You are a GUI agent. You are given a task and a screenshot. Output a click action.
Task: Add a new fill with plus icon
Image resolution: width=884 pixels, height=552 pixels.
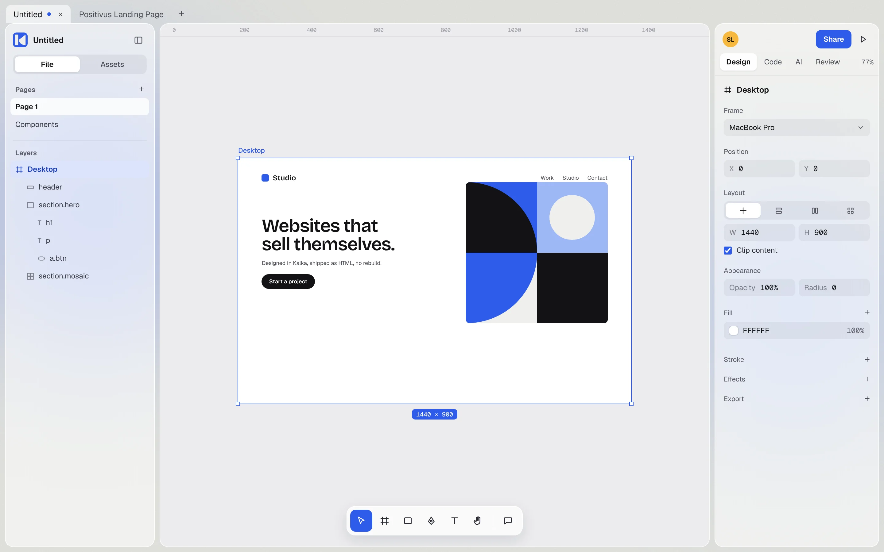(x=867, y=312)
